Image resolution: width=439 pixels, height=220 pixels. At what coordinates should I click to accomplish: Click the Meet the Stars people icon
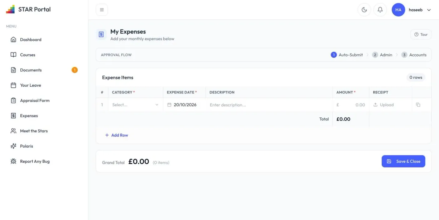[x=13, y=131]
